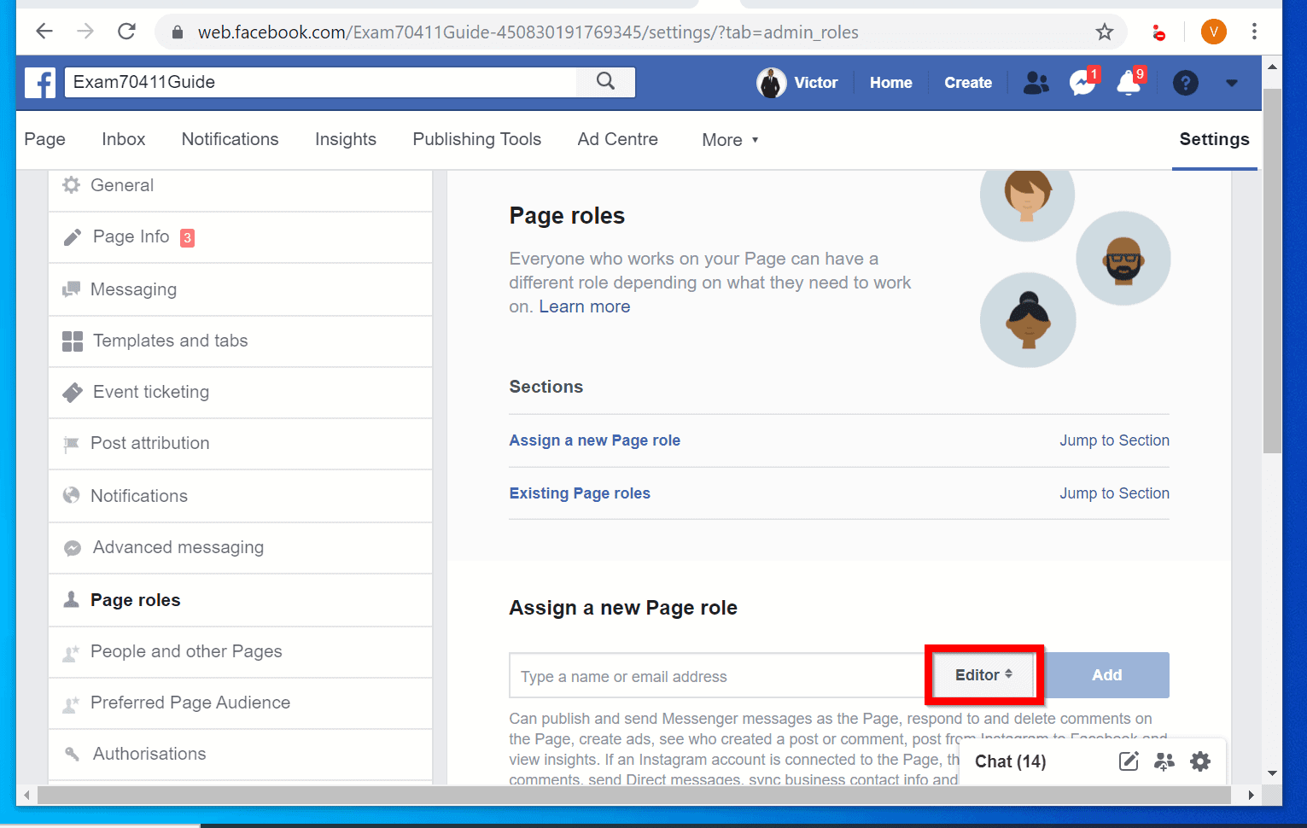Jump to Section for Existing Page roles
Screen dimensions: 1307x828
(1114, 493)
